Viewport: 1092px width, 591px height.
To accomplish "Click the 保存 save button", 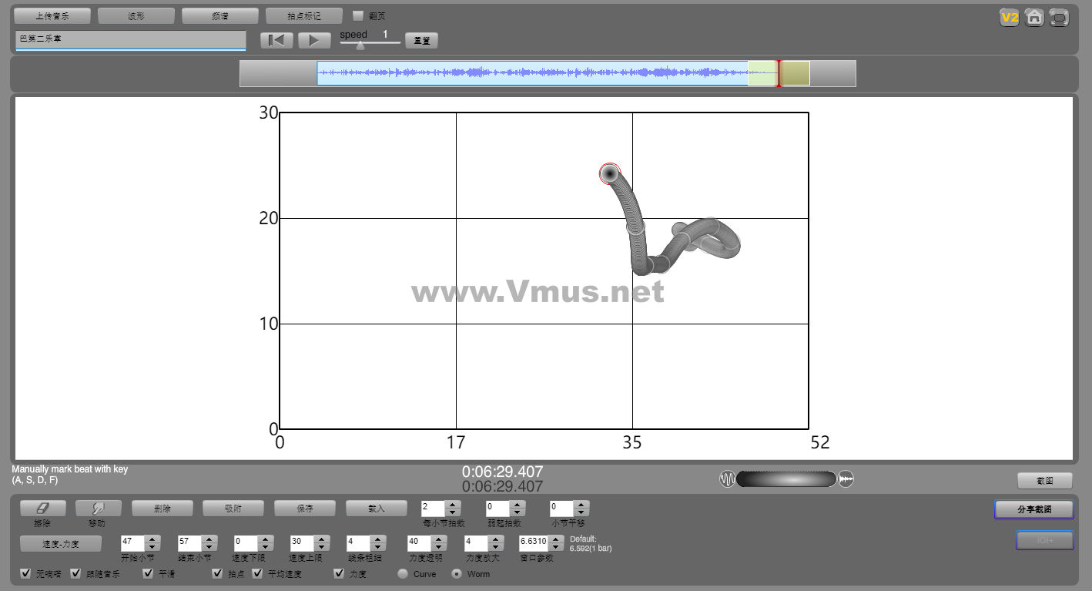I will pyautogui.click(x=305, y=509).
